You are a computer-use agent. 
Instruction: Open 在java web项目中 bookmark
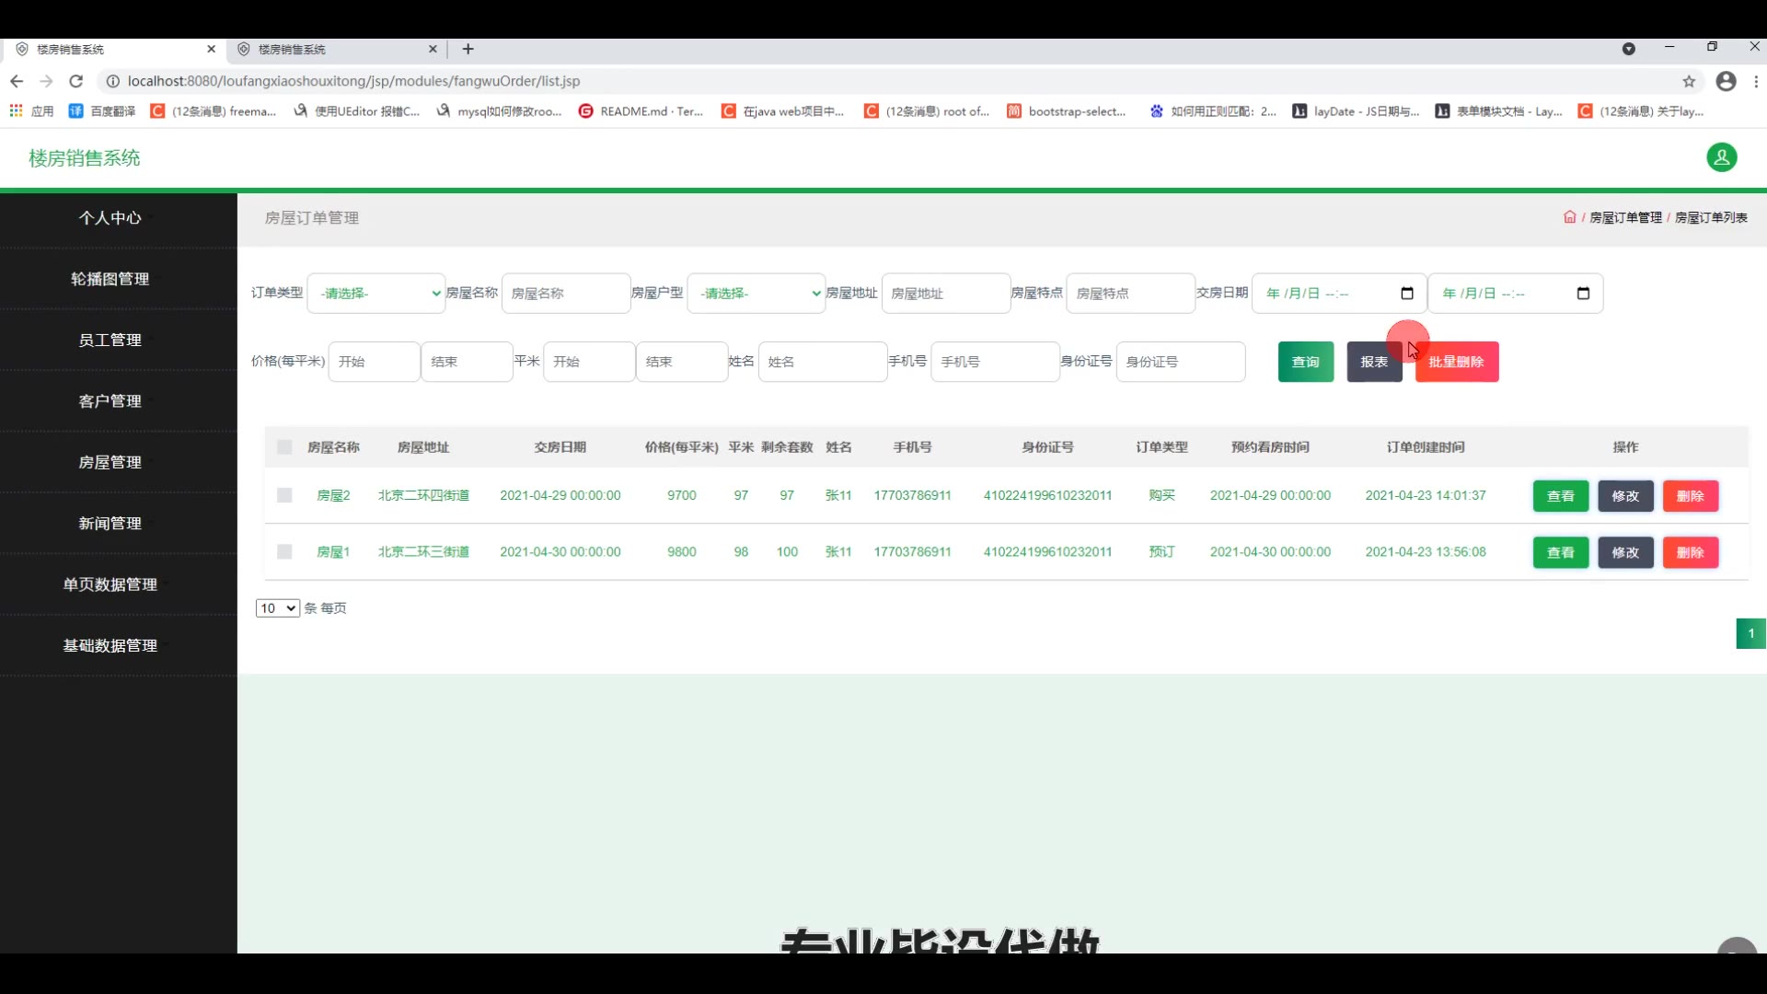coord(783,111)
